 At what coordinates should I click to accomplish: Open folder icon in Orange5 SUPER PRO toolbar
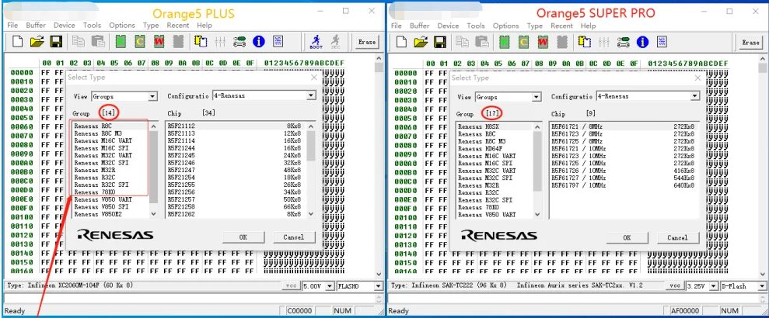(421, 42)
